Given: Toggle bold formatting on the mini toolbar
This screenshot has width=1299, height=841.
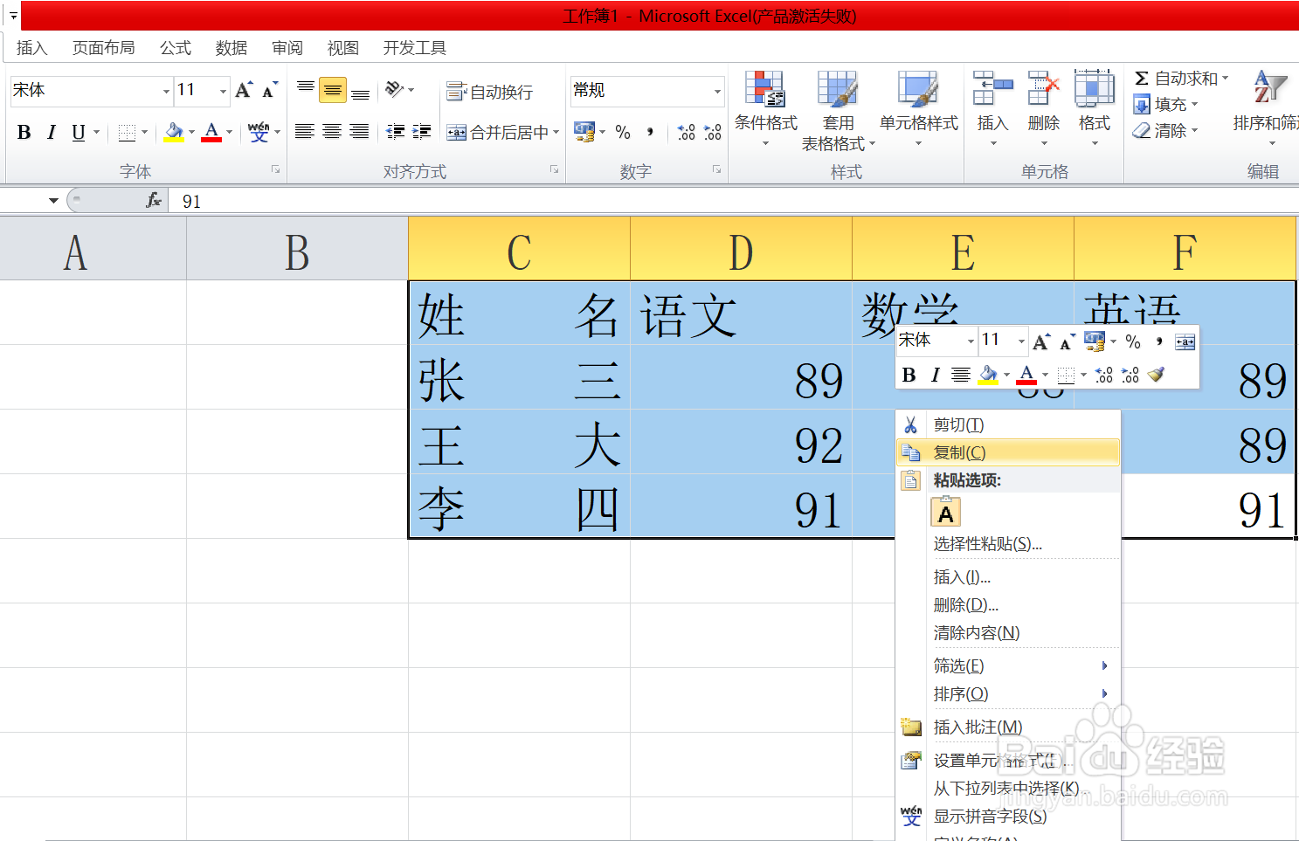Looking at the screenshot, I should 909,374.
